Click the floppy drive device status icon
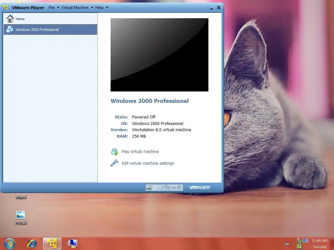The width and height of the screenshot is (334, 250). pyautogui.click(x=161, y=187)
